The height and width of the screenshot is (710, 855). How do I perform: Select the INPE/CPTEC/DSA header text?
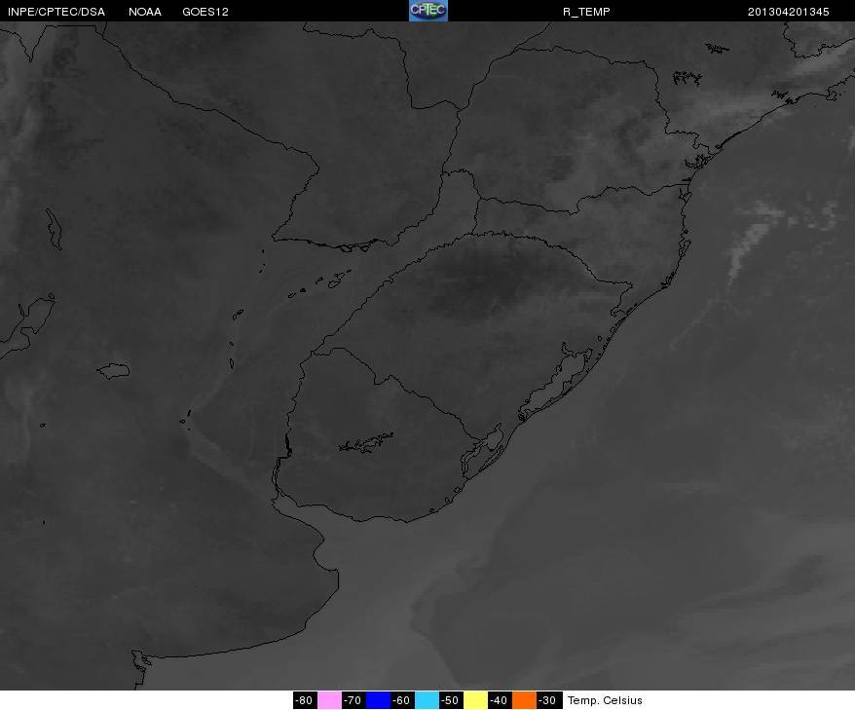(x=56, y=12)
